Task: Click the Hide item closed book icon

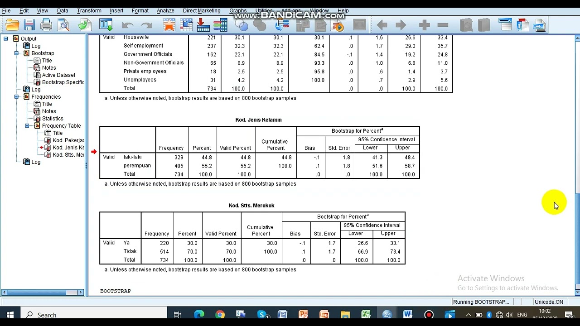Action: 483,25
